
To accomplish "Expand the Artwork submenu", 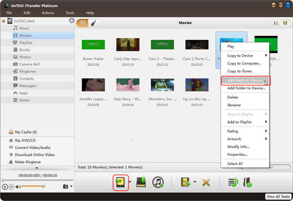I will (245, 139).
